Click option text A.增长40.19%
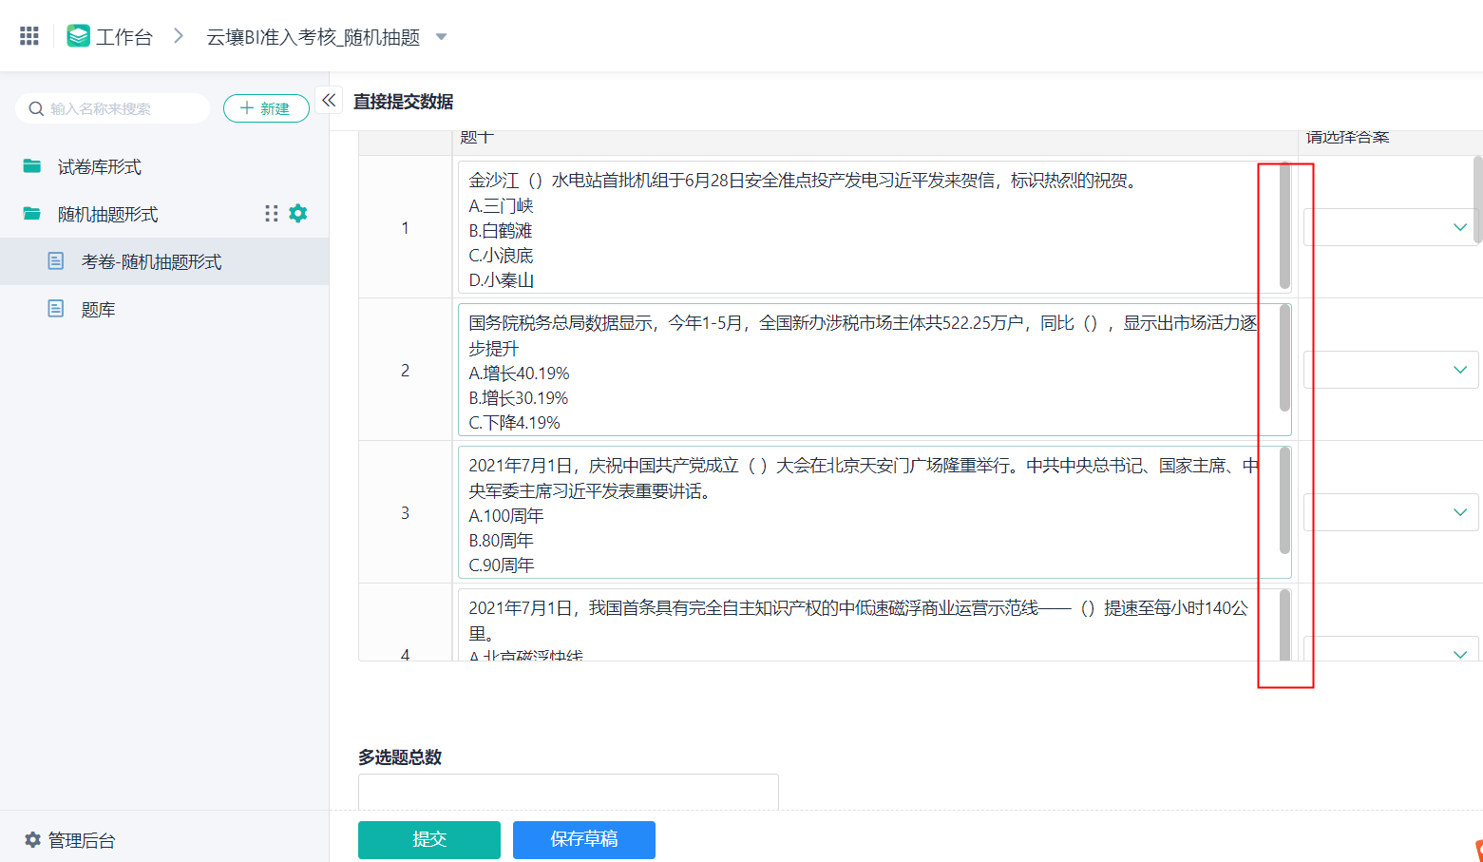This screenshot has width=1483, height=862. point(519,374)
